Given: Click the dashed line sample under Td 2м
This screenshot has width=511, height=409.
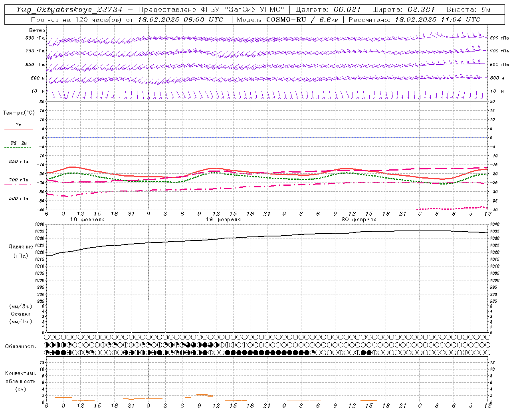Looking at the screenshot, I should pos(18,148).
